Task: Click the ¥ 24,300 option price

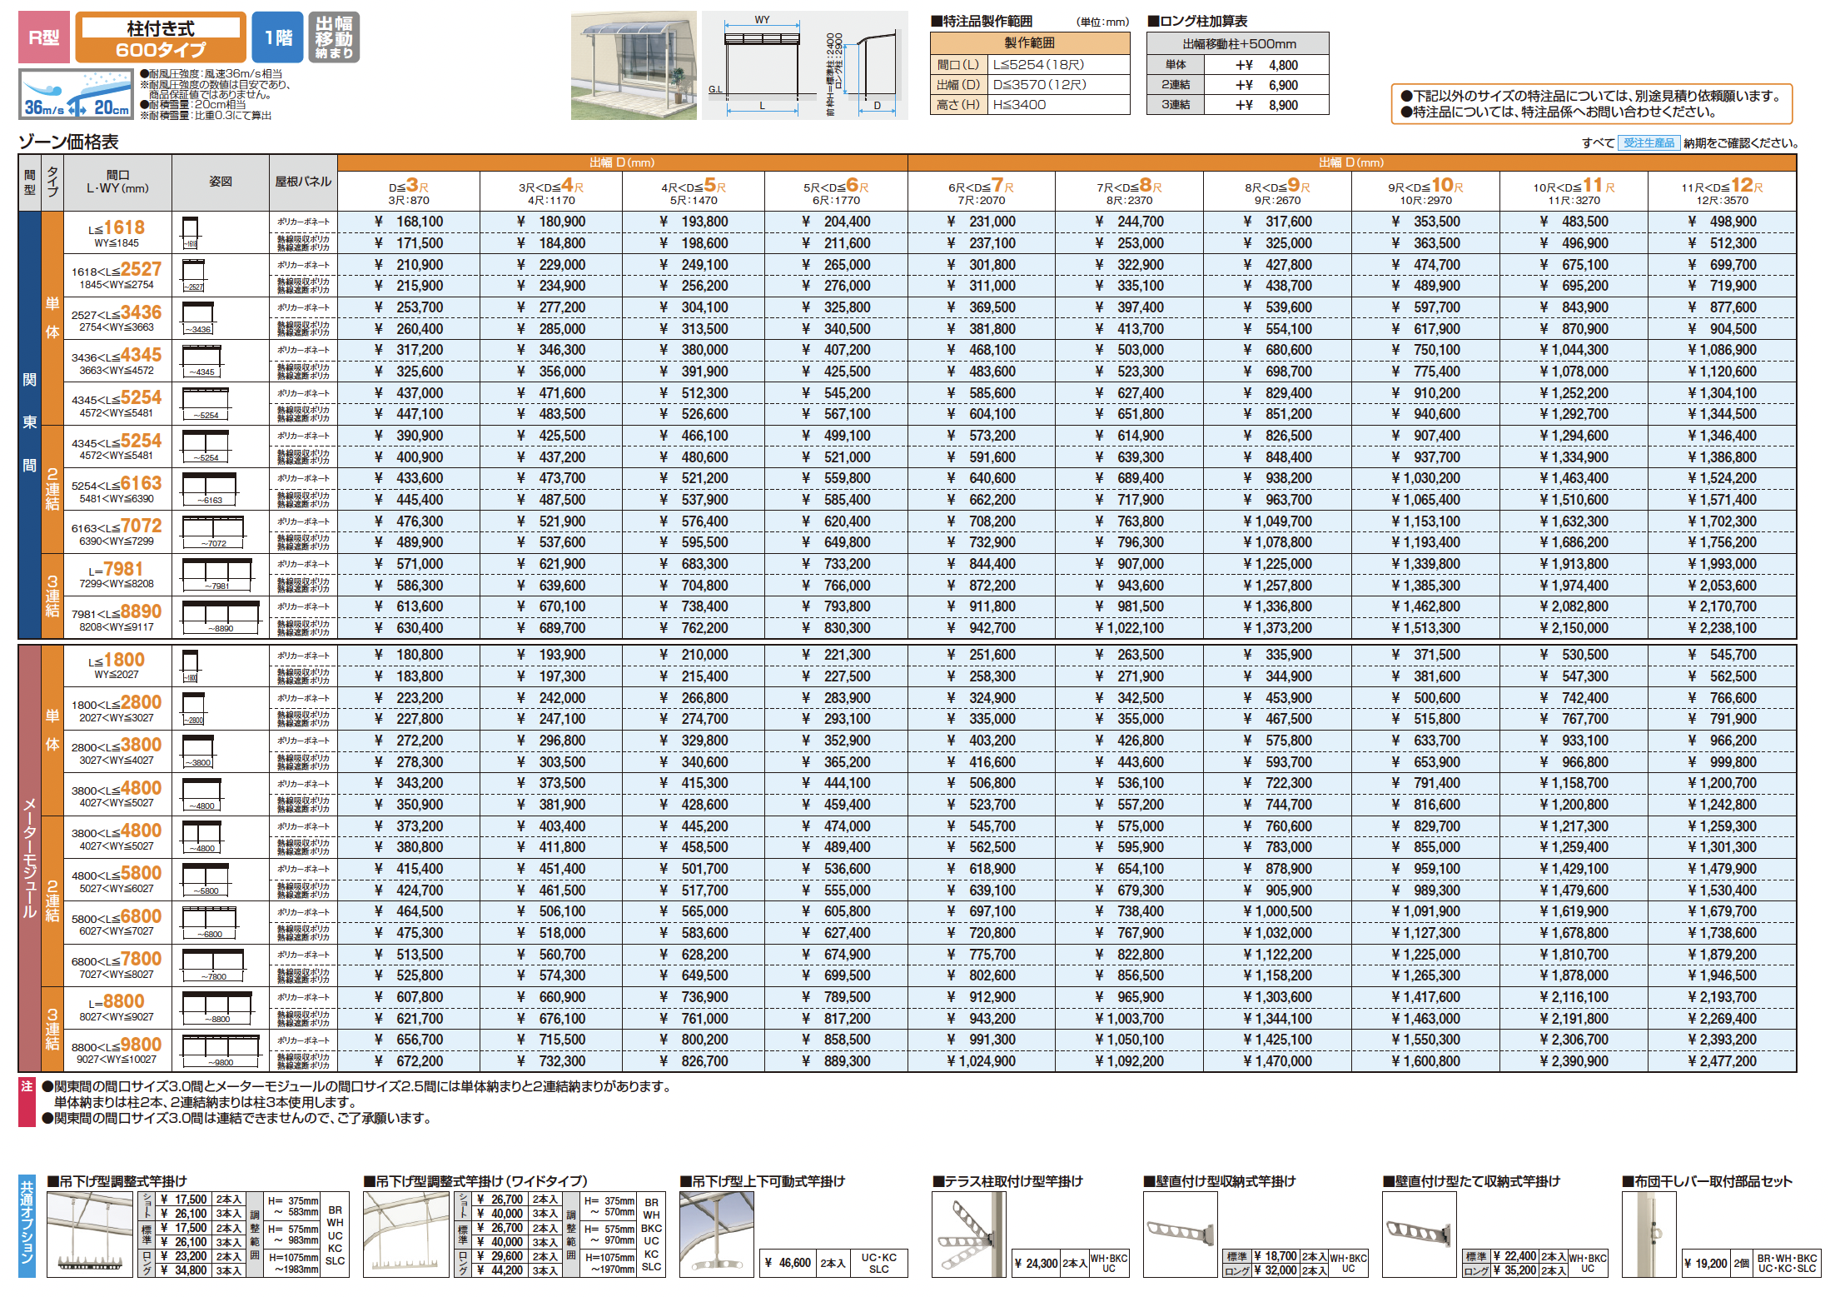Action: tap(1036, 1263)
